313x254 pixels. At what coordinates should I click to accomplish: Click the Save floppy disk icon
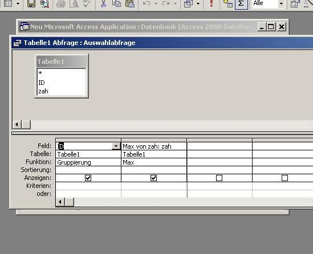point(31,3)
